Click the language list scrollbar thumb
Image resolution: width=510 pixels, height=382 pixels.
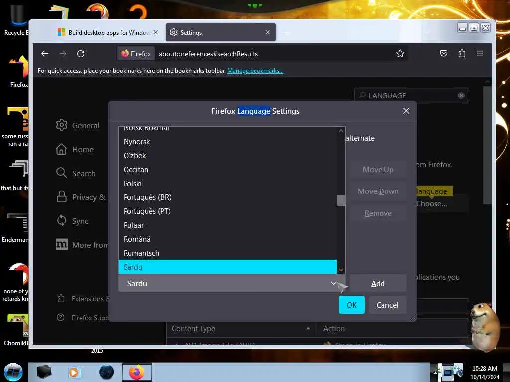(341, 200)
